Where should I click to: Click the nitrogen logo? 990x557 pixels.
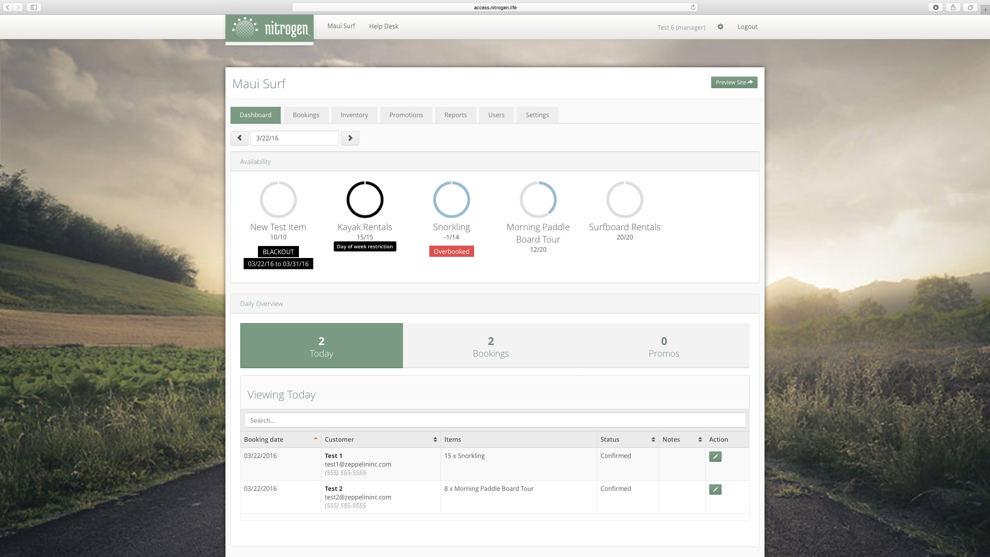click(x=270, y=29)
